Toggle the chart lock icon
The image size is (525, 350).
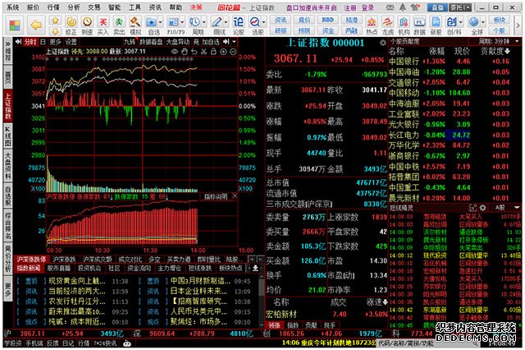click(x=213, y=52)
